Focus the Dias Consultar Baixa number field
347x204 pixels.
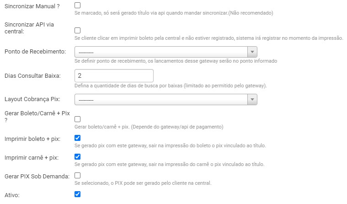113,75
